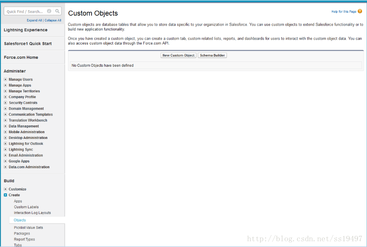Expand Data Management arrow

click(5, 126)
